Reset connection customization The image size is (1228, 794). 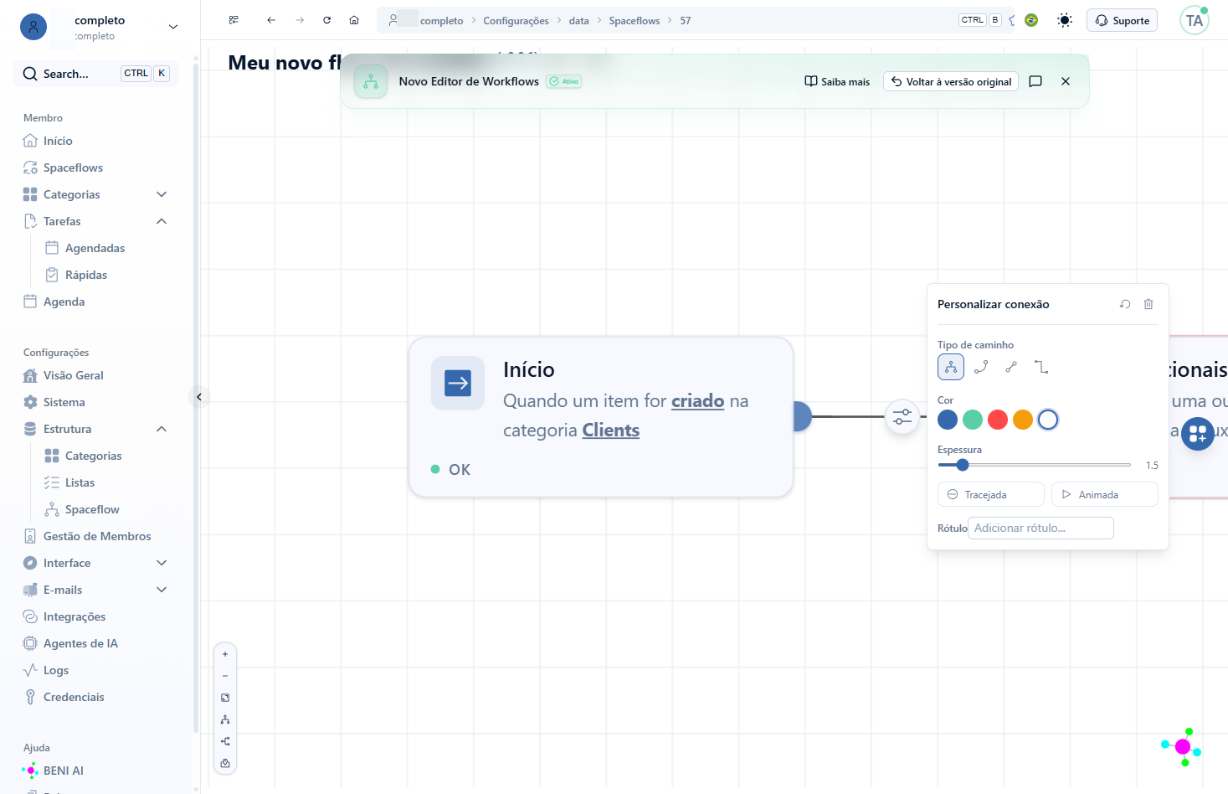click(x=1125, y=304)
